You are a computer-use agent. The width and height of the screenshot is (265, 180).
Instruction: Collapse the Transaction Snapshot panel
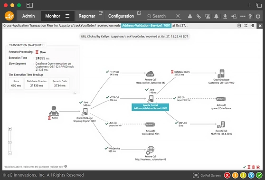(x=44, y=45)
